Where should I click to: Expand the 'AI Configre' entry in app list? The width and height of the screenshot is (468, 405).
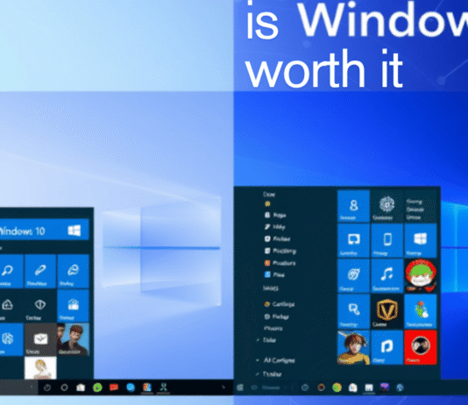click(276, 360)
